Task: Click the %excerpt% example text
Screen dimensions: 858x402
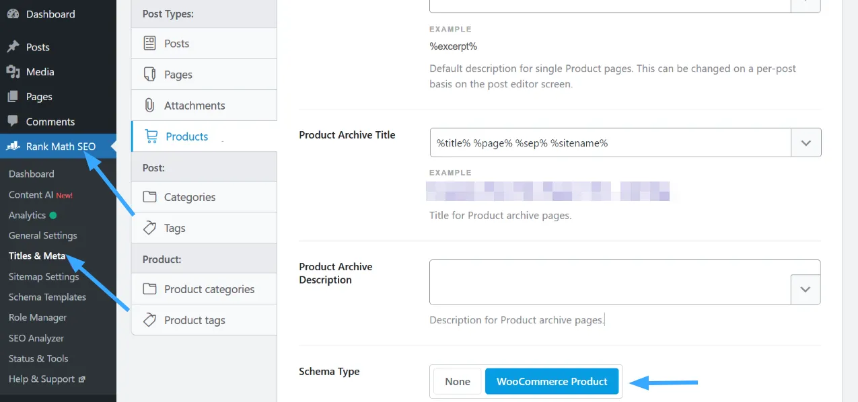Action: point(454,46)
